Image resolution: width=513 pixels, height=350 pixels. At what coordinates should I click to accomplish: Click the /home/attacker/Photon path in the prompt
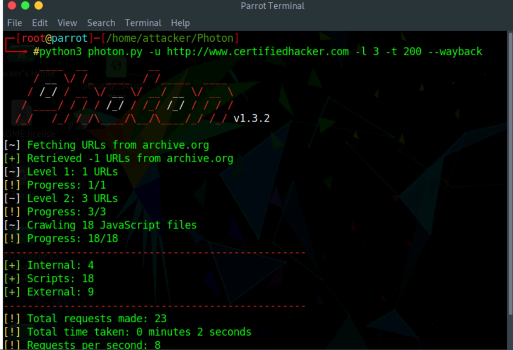click(x=171, y=38)
